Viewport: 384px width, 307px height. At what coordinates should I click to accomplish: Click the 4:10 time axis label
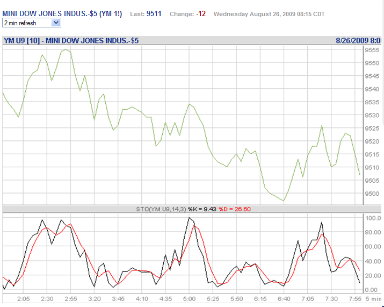(x=142, y=299)
